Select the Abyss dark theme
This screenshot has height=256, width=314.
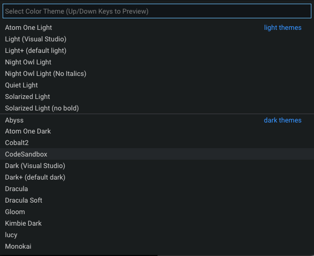(157, 120)
